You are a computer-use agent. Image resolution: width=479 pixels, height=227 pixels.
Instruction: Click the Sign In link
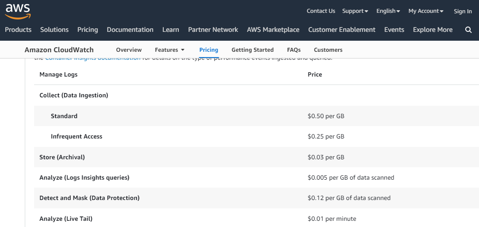[463, 12]
